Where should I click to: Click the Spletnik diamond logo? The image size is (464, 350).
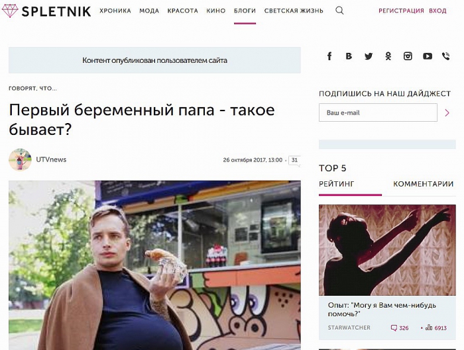point(10,11)
